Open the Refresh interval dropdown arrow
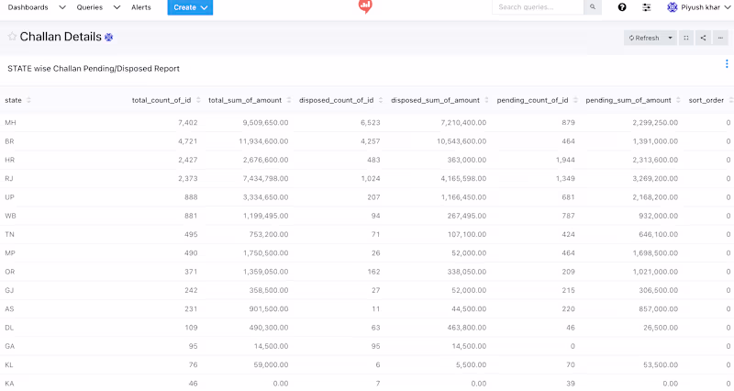The width and height of the screenshot is (734, 391). (671, 38)
